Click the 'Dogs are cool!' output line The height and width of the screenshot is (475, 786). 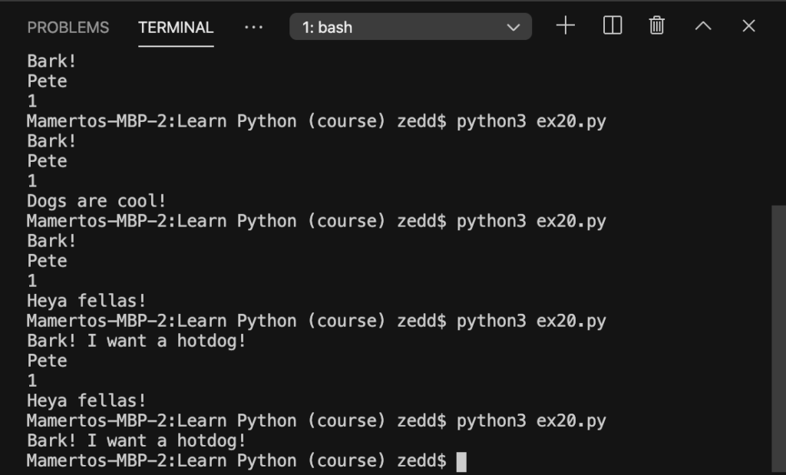click(96, 201)
